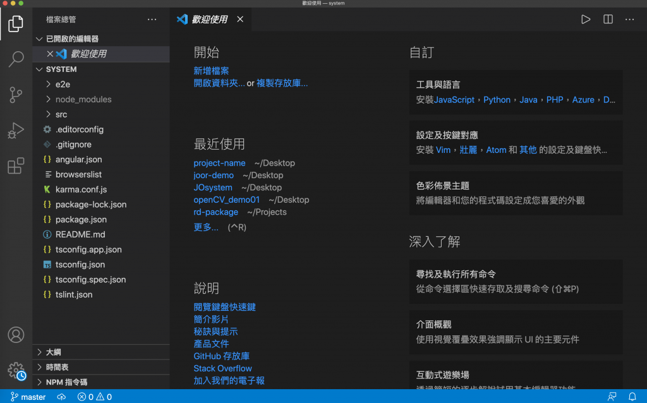The image size is (647, 403).
Task: Install JavaScript tools link
Action: [454, 100]
